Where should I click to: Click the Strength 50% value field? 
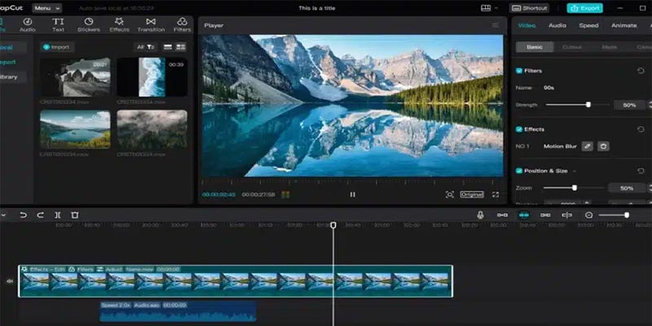629,105
